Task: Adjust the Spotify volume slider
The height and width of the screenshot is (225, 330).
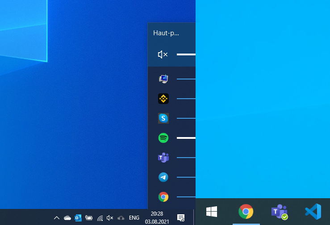Action: (186, 138)
